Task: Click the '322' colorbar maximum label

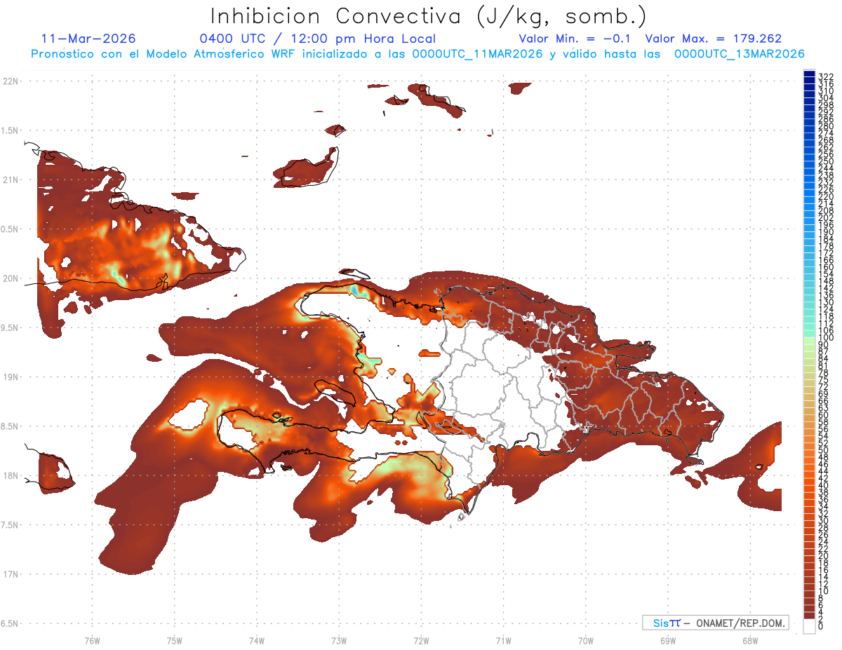Action: 825,76
